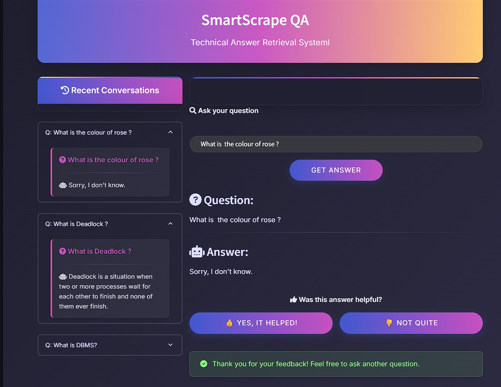The image size is (501, 387).
Task: Click the robot icon beside Answer heading
Action: tap(197, 252)
